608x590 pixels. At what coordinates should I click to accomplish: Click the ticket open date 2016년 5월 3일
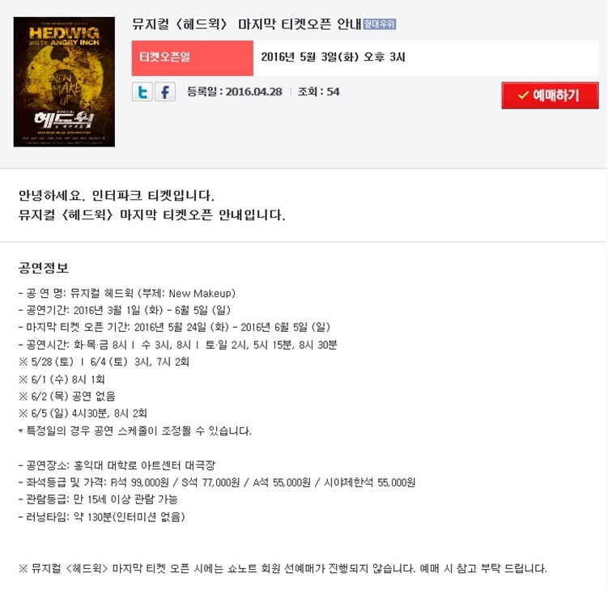tap(333, 57)
